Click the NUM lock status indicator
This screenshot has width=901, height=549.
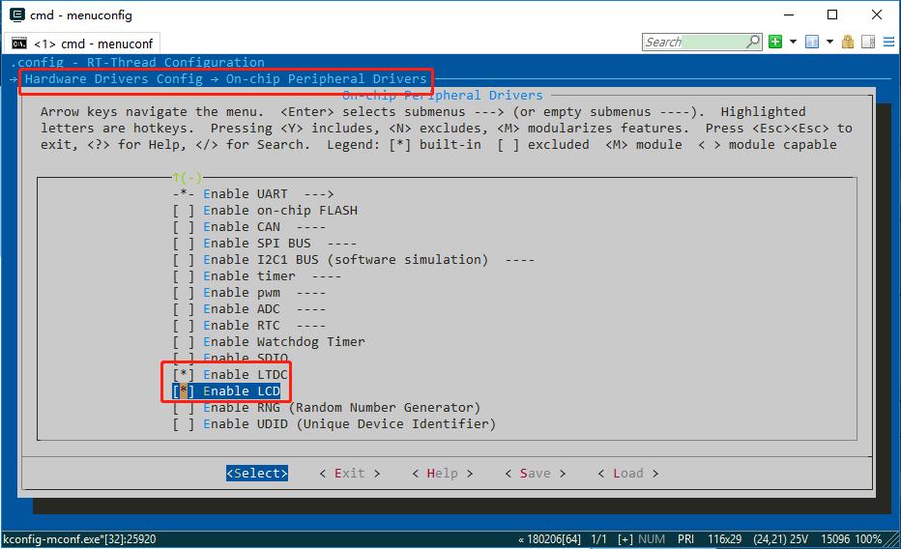(651, 539)
